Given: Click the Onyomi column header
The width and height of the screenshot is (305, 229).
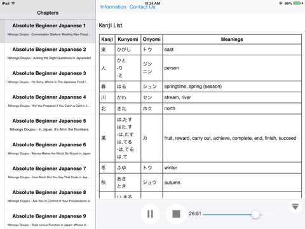Looking at the screenshot, I should coord(152,39).
